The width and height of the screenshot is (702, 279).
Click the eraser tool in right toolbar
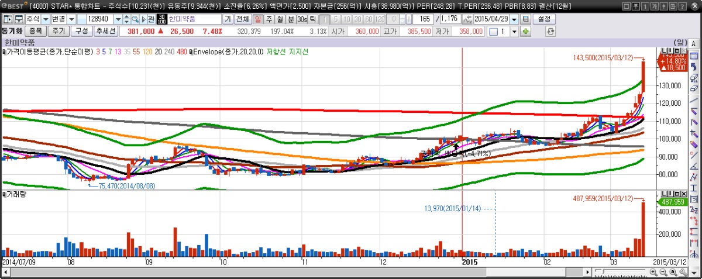(694, 88)
